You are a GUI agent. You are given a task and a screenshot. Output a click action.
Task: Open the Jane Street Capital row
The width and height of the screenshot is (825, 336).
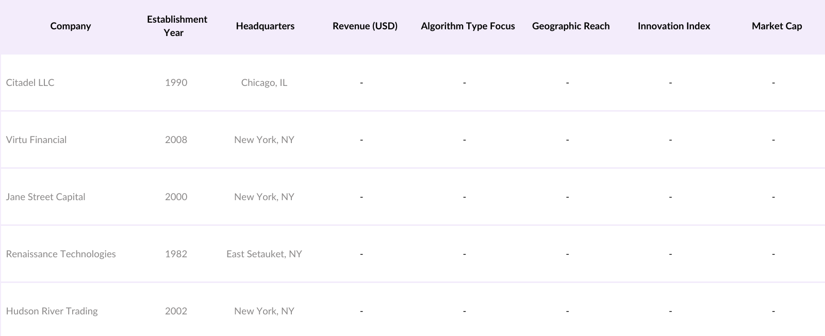(46, 197)
